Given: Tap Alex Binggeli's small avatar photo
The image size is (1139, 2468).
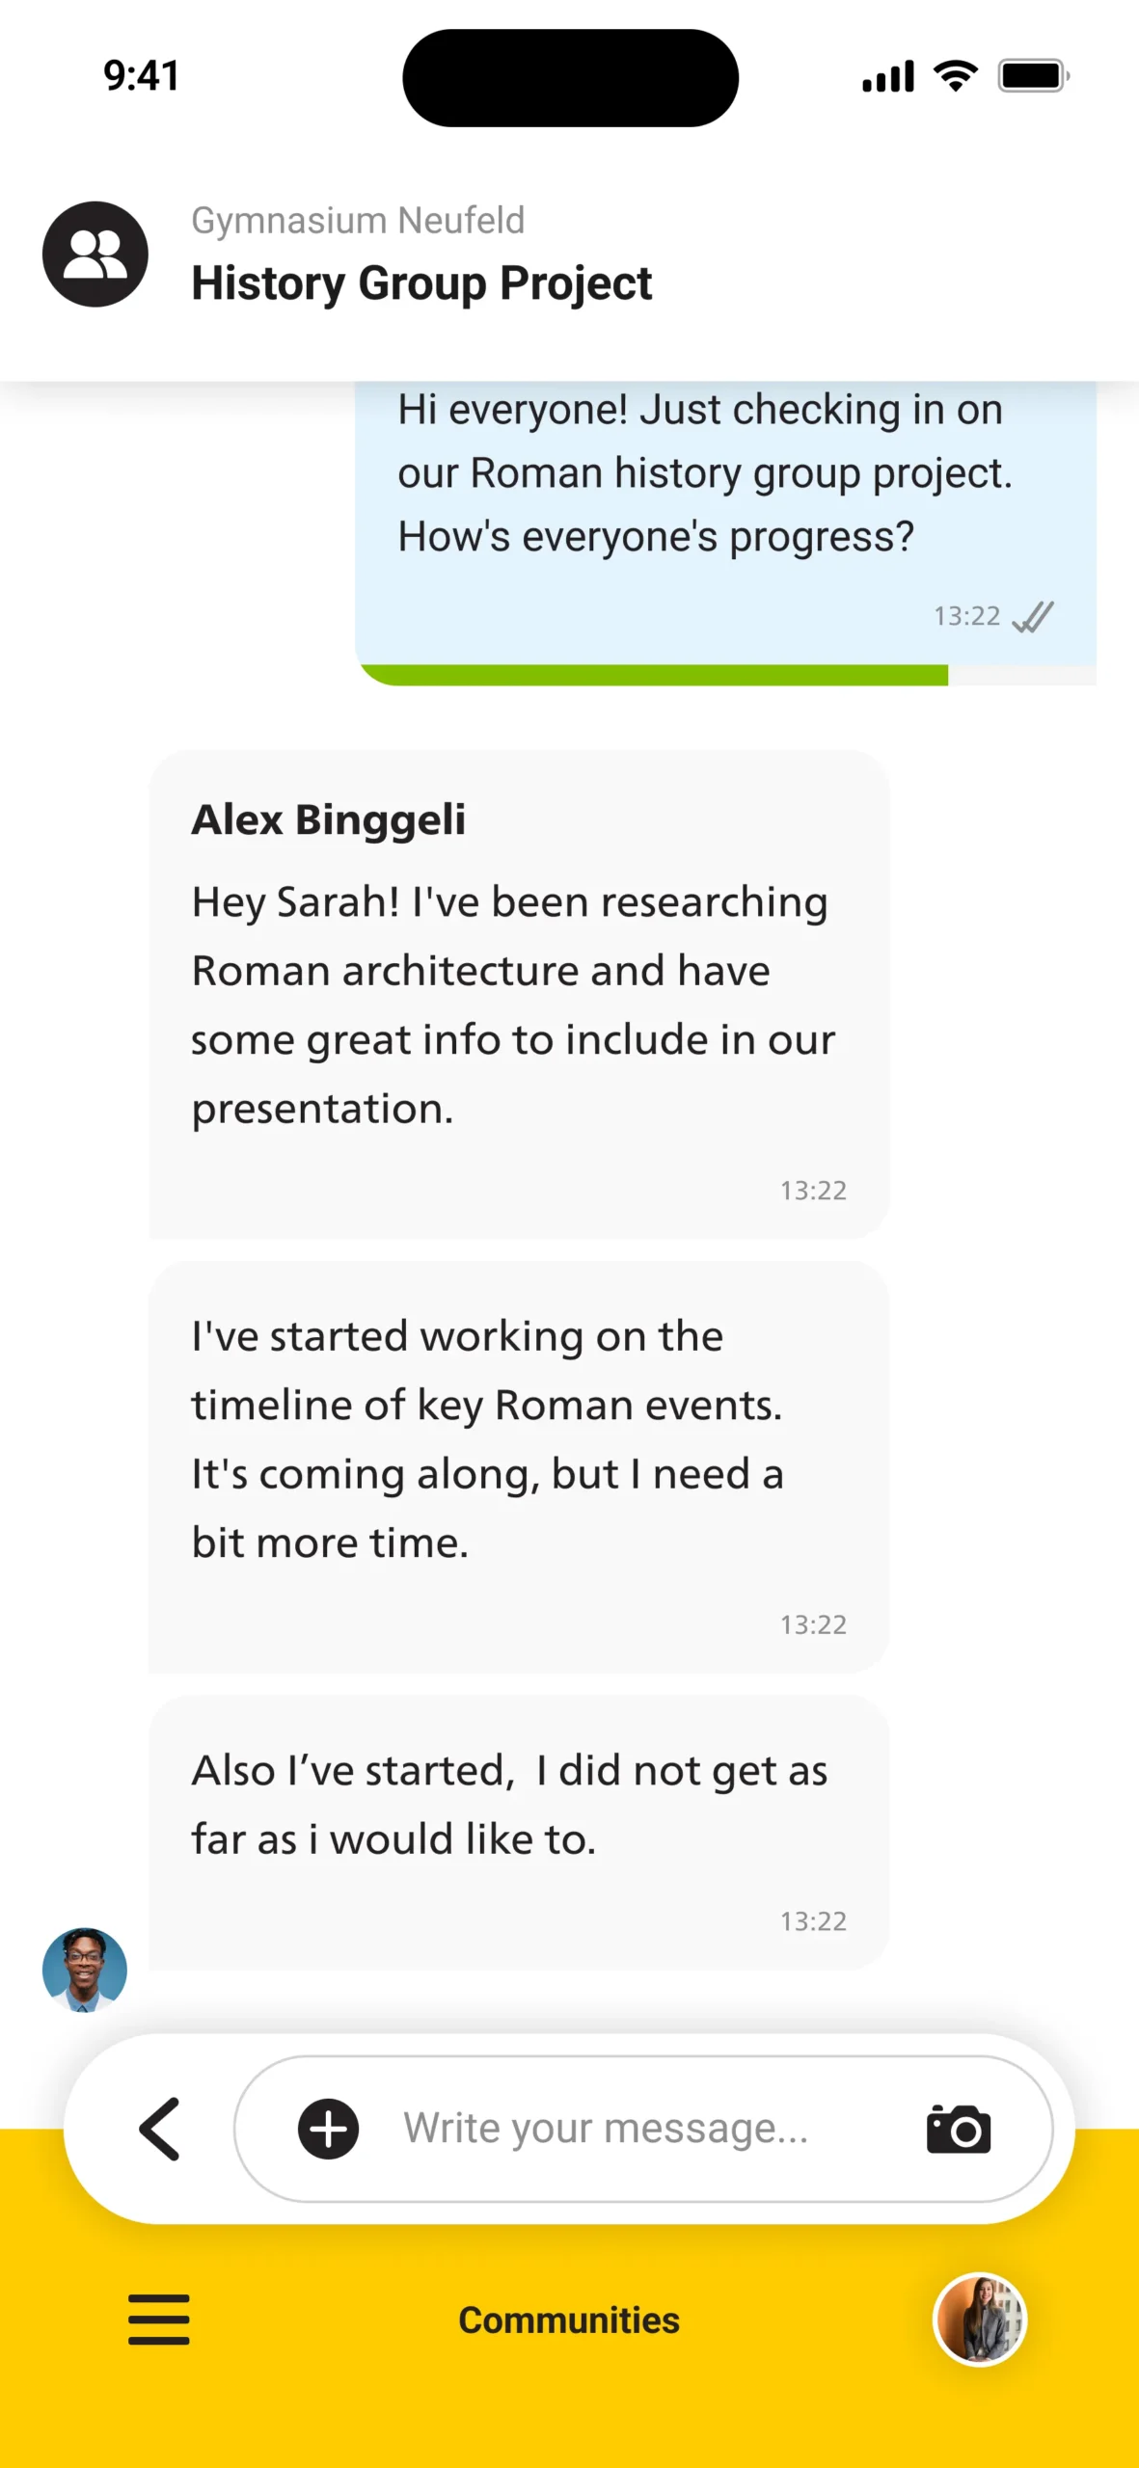Looking at the screenshot, I should coord(85,1970).
